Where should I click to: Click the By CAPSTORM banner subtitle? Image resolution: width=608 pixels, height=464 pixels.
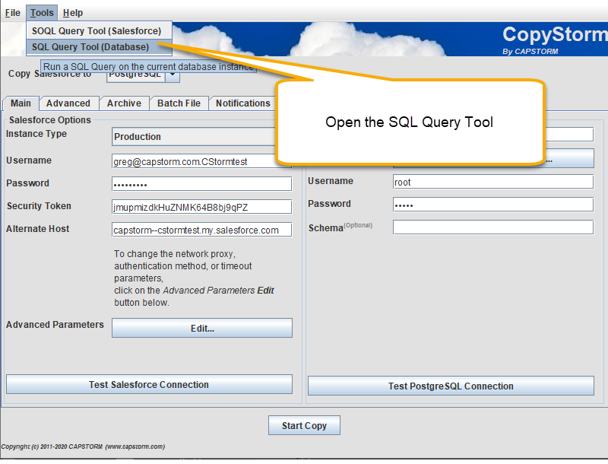tap(530, 51)
